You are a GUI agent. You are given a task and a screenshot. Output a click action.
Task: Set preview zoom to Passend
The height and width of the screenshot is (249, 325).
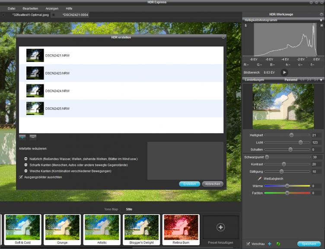[x=291, y=80]
